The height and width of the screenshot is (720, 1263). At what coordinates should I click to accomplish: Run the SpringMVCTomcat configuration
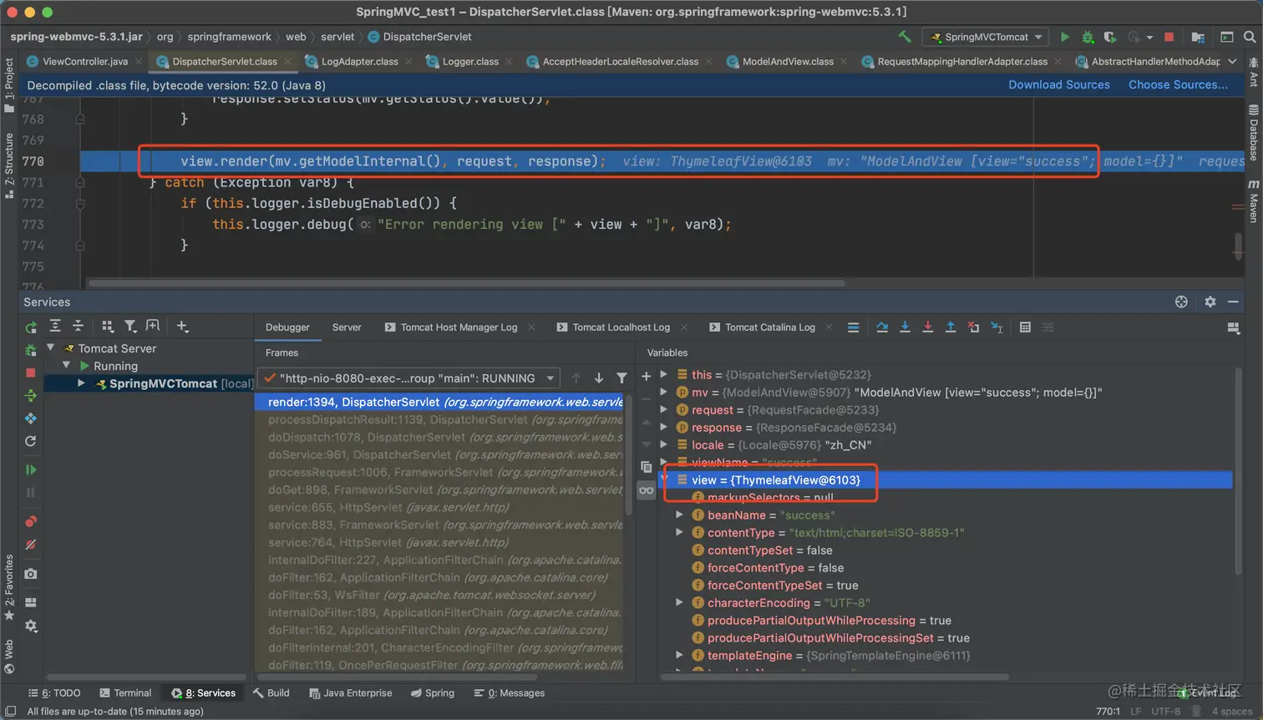1064,37
